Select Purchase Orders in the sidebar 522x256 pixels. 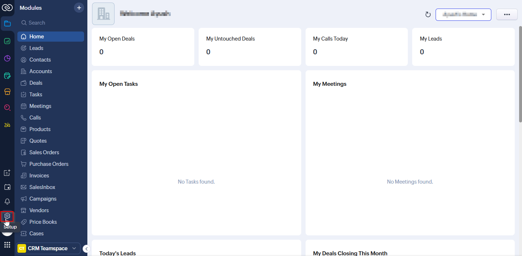(49, 164)
